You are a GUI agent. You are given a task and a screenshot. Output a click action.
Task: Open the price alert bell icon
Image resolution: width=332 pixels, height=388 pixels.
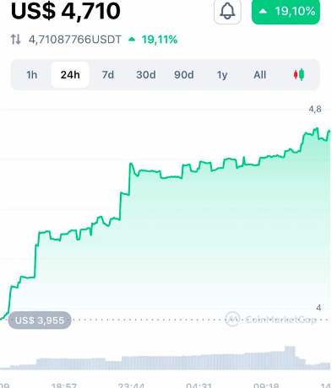pyautogui.click(x=227, y=11)
